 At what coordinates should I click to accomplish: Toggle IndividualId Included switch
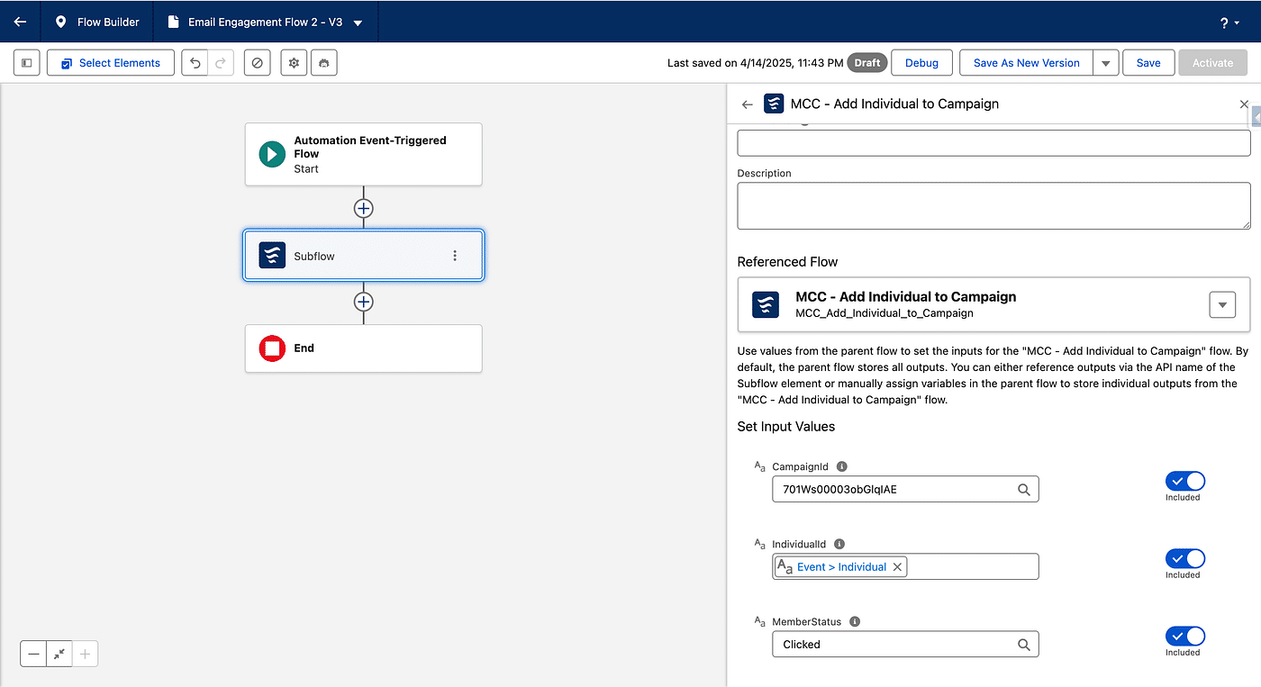coord(1184,558)
